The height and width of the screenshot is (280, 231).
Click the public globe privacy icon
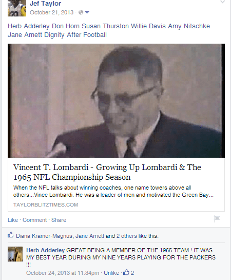tap(81, 12)
